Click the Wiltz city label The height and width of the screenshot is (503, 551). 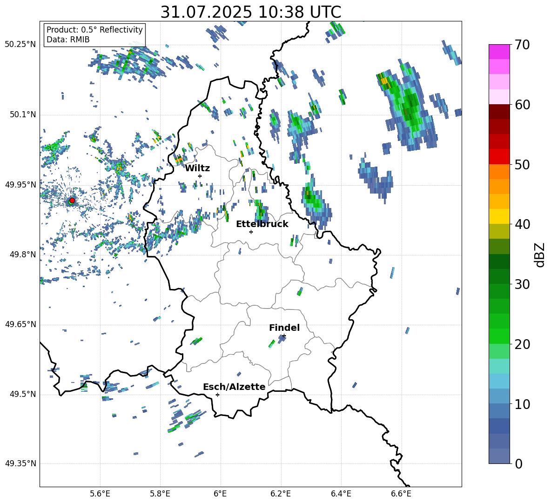click(197, 168)
